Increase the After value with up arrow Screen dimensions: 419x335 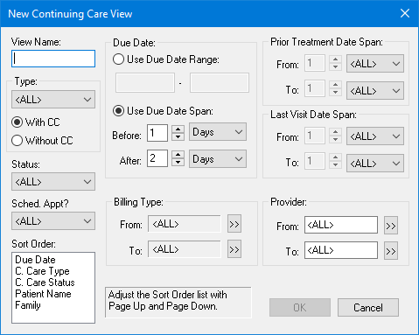pos(178,155)
